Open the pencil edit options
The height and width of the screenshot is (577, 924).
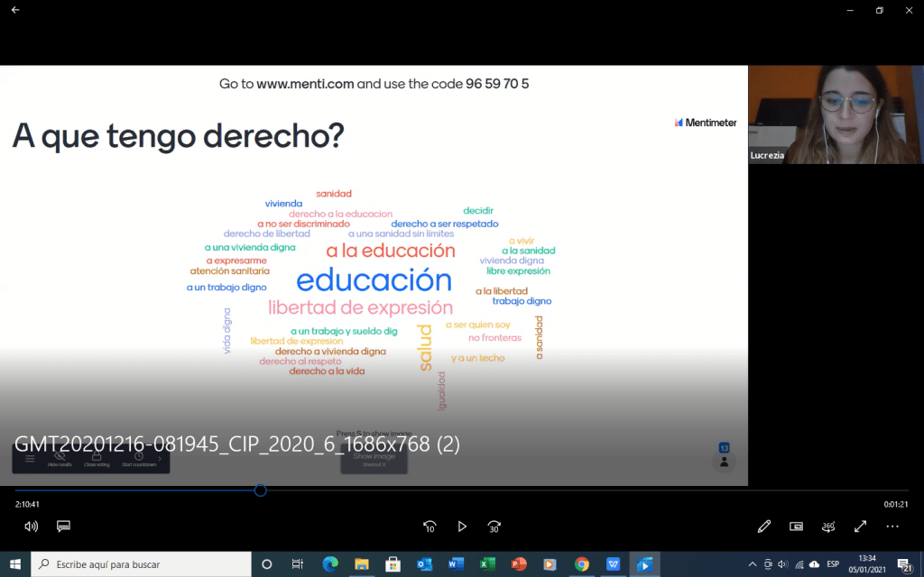pyautogui.click(x=764, y=526)
